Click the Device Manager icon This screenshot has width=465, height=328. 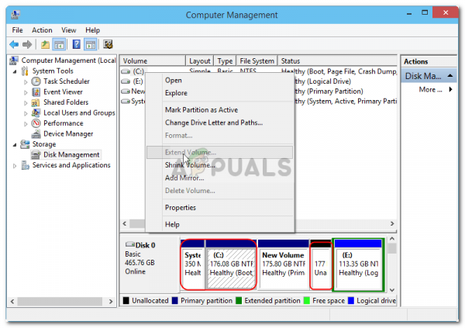click(36, 134)
